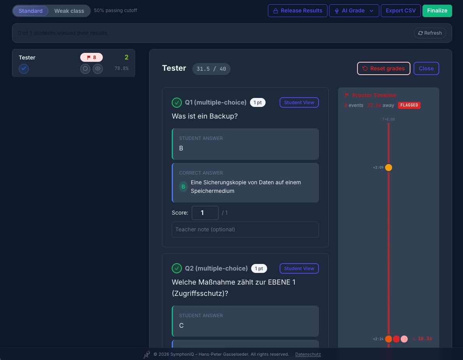Click the refresh arrows icon
Image resolution: width=463 pixels, height=360 pixels.
tap(421, 33)
